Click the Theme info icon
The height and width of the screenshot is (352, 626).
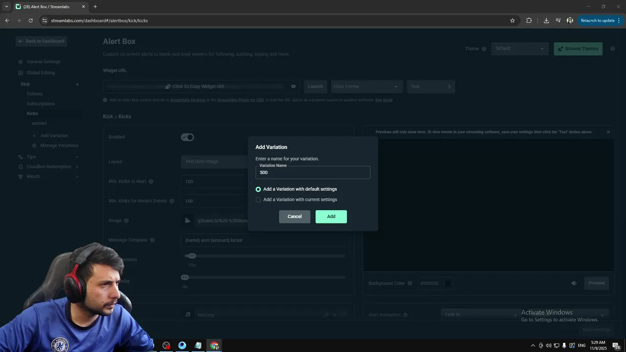click(x=484, y=49)
